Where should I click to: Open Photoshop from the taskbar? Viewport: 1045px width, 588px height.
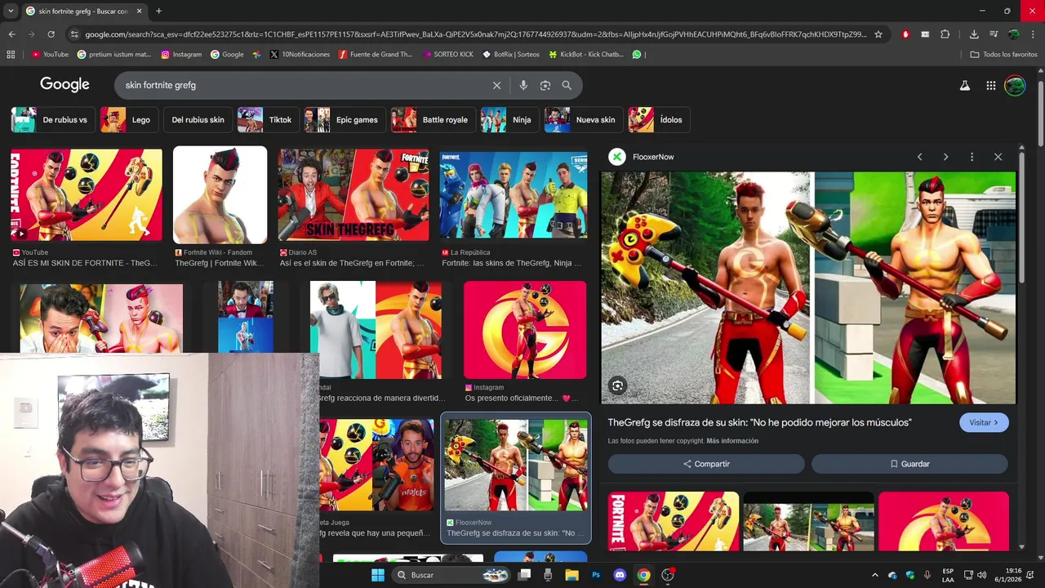(596, 575)
